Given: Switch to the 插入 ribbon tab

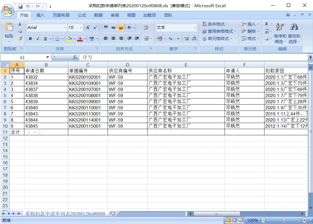Looking at the screenshot, I should tap(40, 15).
